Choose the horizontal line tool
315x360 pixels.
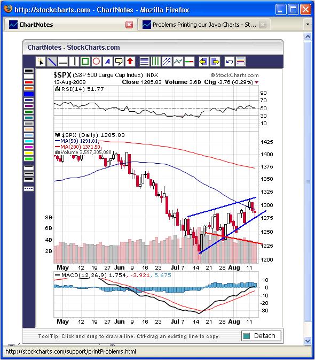click(x=63, y=62)
